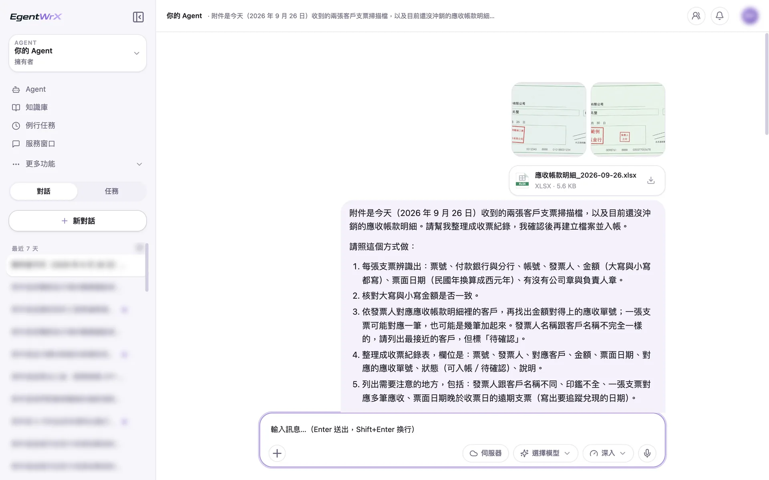Start a 新對話
769x480 pixels.
pos(77,221)
